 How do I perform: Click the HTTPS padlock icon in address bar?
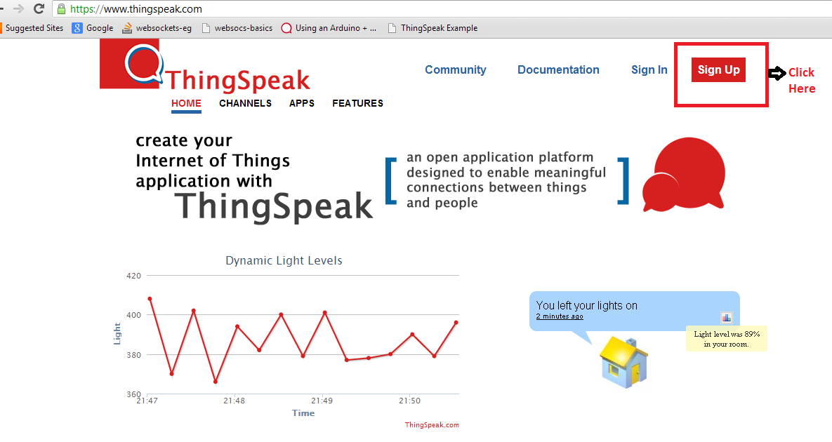62,9
